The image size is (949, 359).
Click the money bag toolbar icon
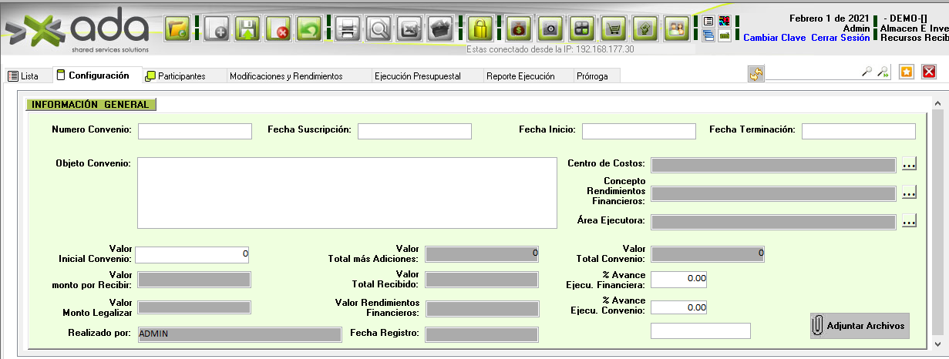520,29
